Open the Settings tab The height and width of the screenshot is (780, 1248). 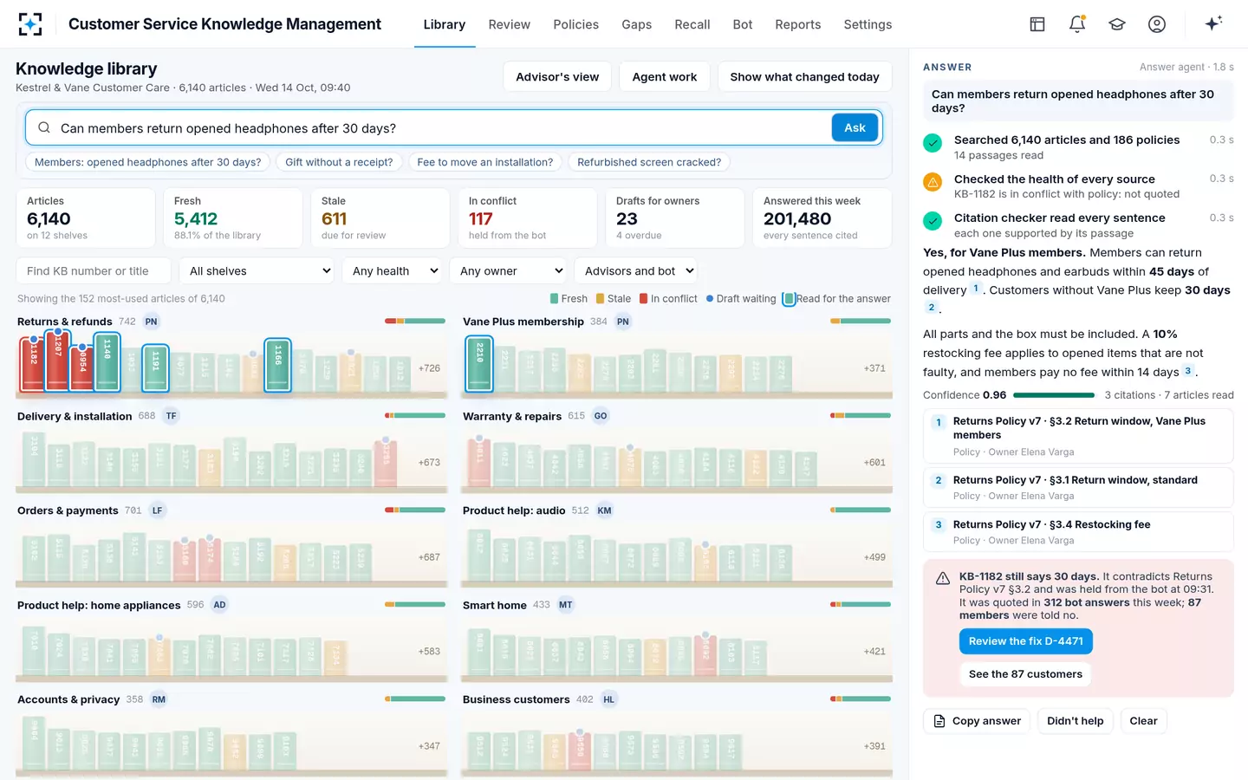[x=868, y=24]
